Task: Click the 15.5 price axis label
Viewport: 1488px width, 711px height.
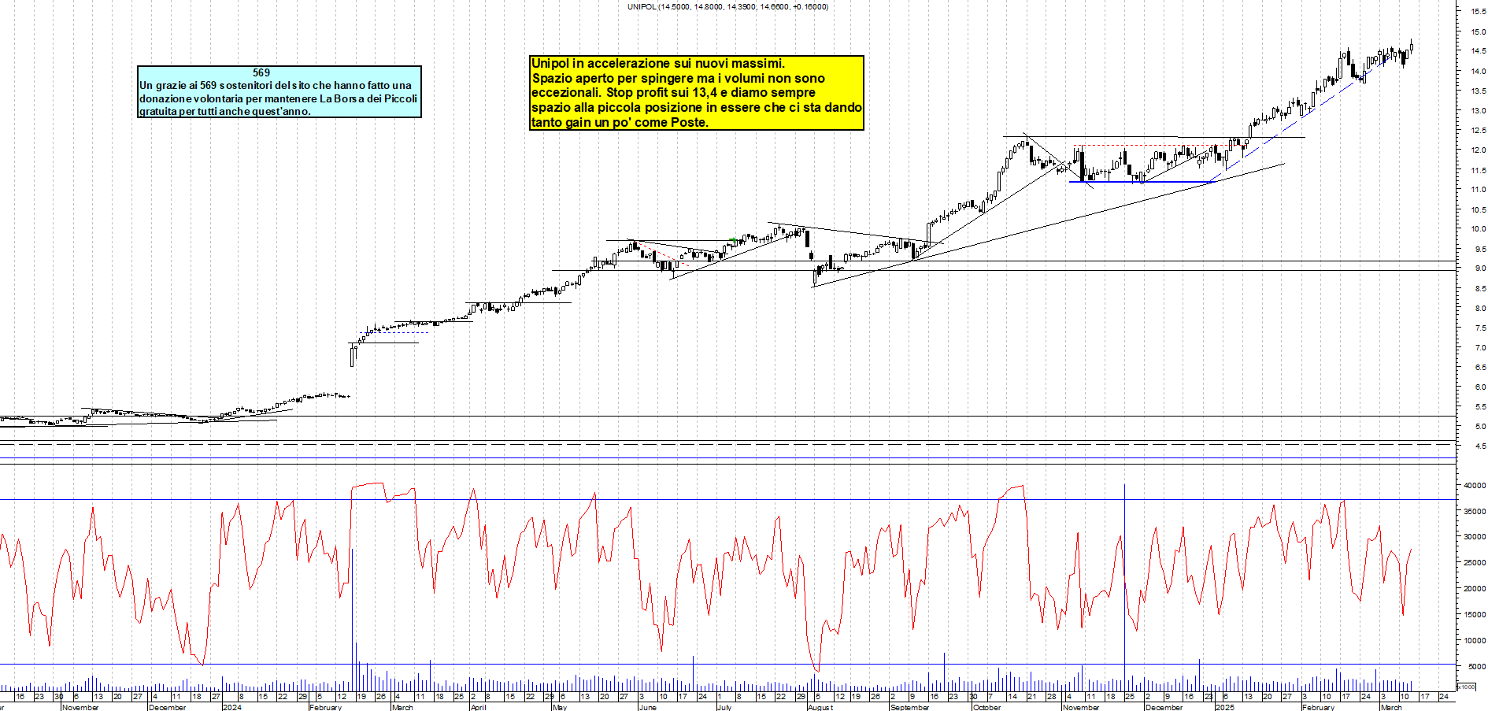Action: (1478, 11)
